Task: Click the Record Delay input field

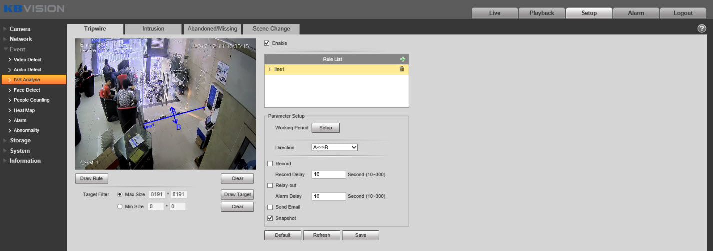Action: pos(328,175)
